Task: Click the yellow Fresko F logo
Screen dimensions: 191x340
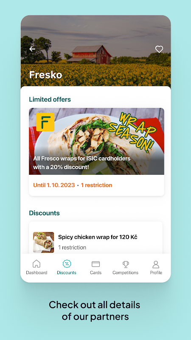Action: point(45,122)
